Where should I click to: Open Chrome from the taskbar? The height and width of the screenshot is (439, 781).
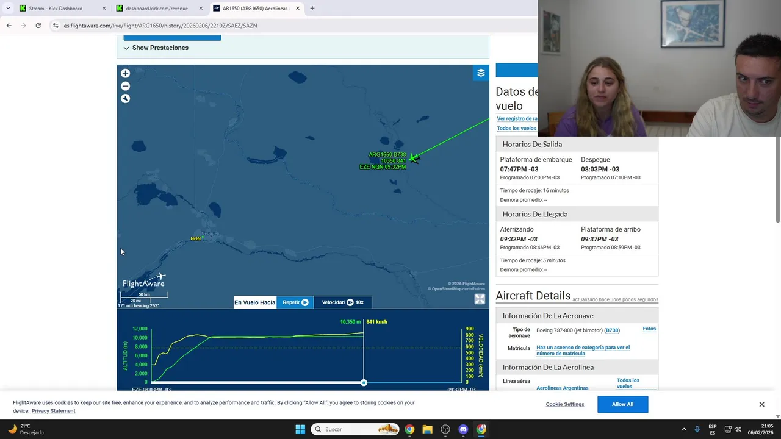409,429
